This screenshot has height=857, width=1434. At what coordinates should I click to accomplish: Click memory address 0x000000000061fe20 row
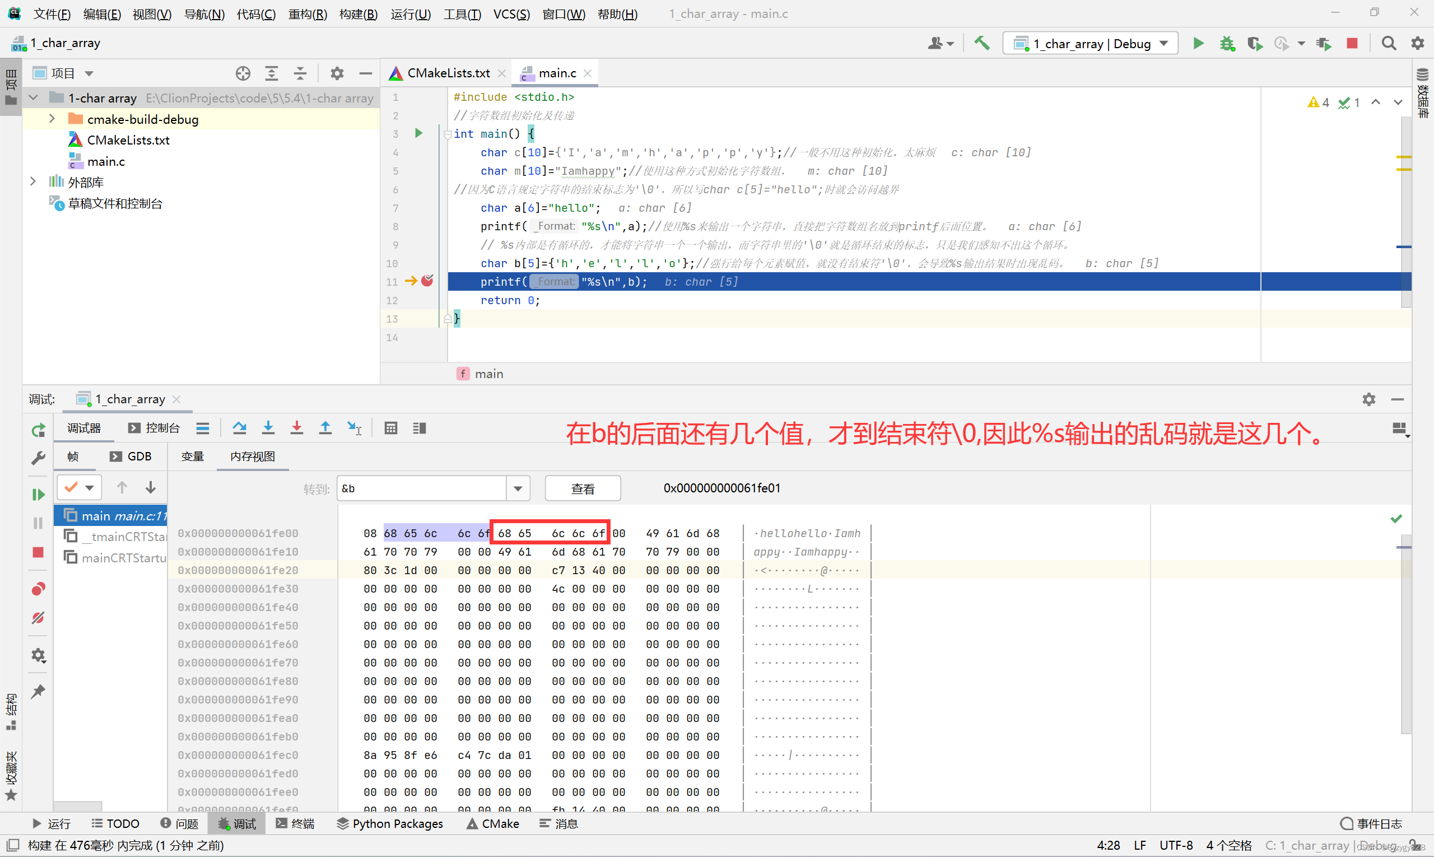tap(238, 570)
